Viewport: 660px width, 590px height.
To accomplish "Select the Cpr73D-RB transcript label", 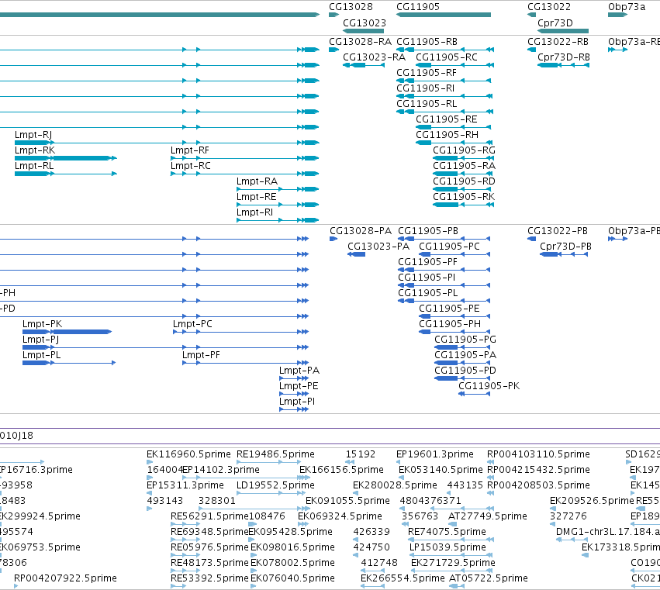I will pos(564,57).
